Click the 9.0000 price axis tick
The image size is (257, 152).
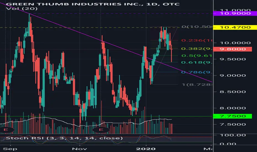click(x=233, y=76)
